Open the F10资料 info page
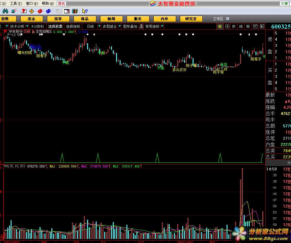Image resolution: width=291 pixels, height=243 pixels. 38,26
